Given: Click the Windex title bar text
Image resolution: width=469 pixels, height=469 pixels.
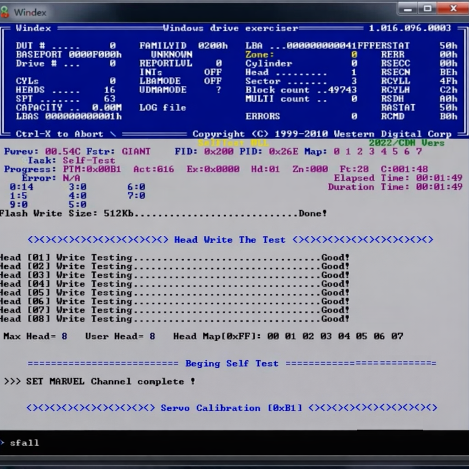Looking at the screenshot, I should point(30,12).
